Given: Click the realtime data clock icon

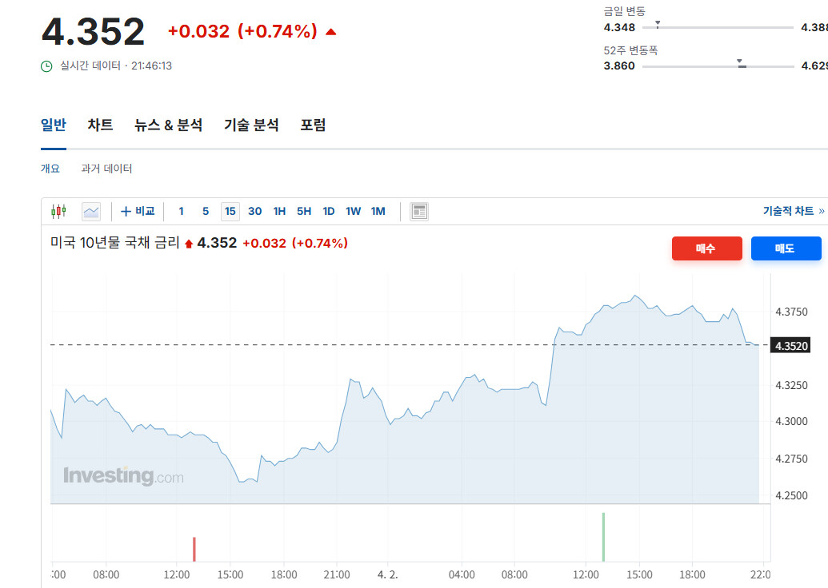Looking at the screenshot, I should [46, 66].
